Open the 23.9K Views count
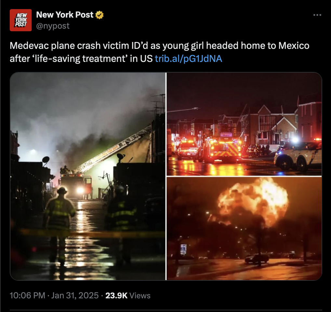 point(128,295)
